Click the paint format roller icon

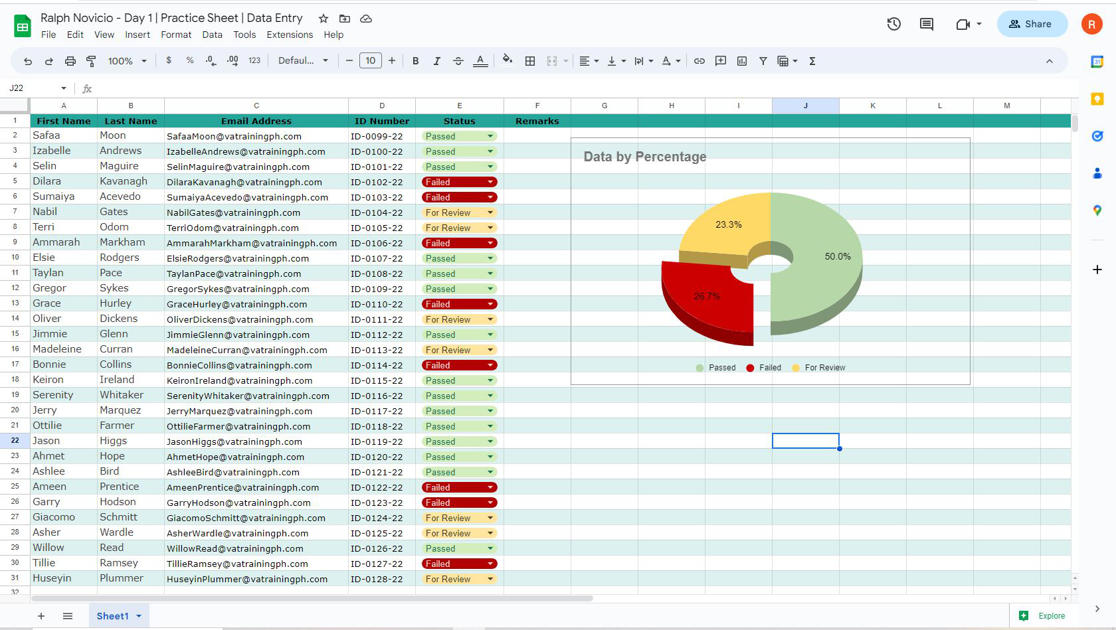[91, 61]
